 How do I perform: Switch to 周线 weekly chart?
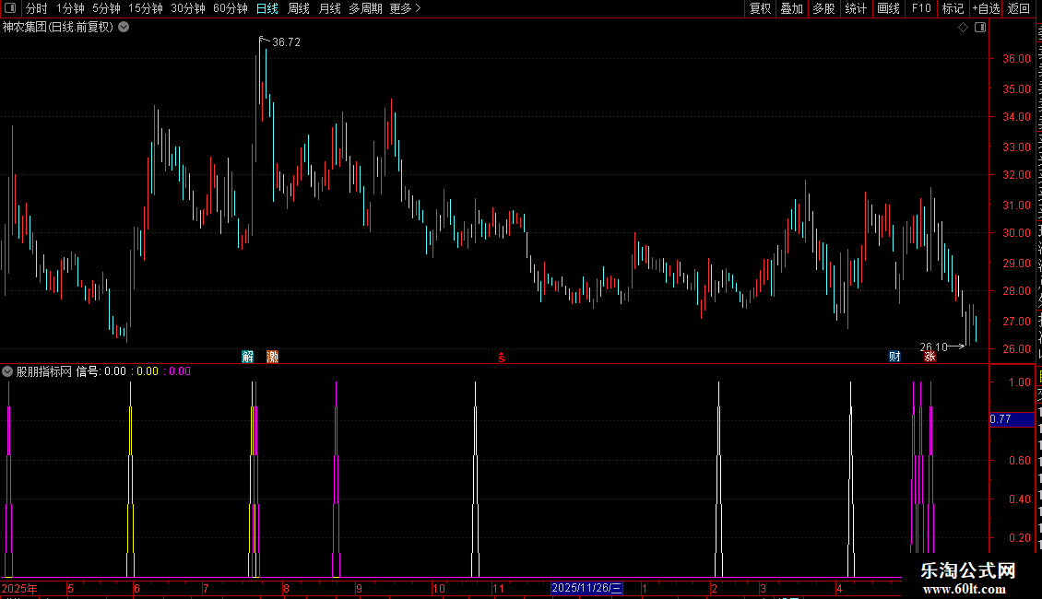click(299, 8)
